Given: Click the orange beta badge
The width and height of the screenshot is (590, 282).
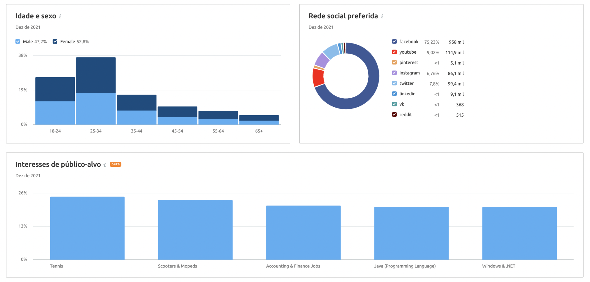Looking at the screenshot, I should (115, 164).
